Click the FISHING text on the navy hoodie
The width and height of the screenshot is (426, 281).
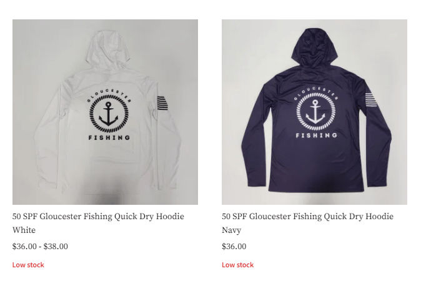317,136
